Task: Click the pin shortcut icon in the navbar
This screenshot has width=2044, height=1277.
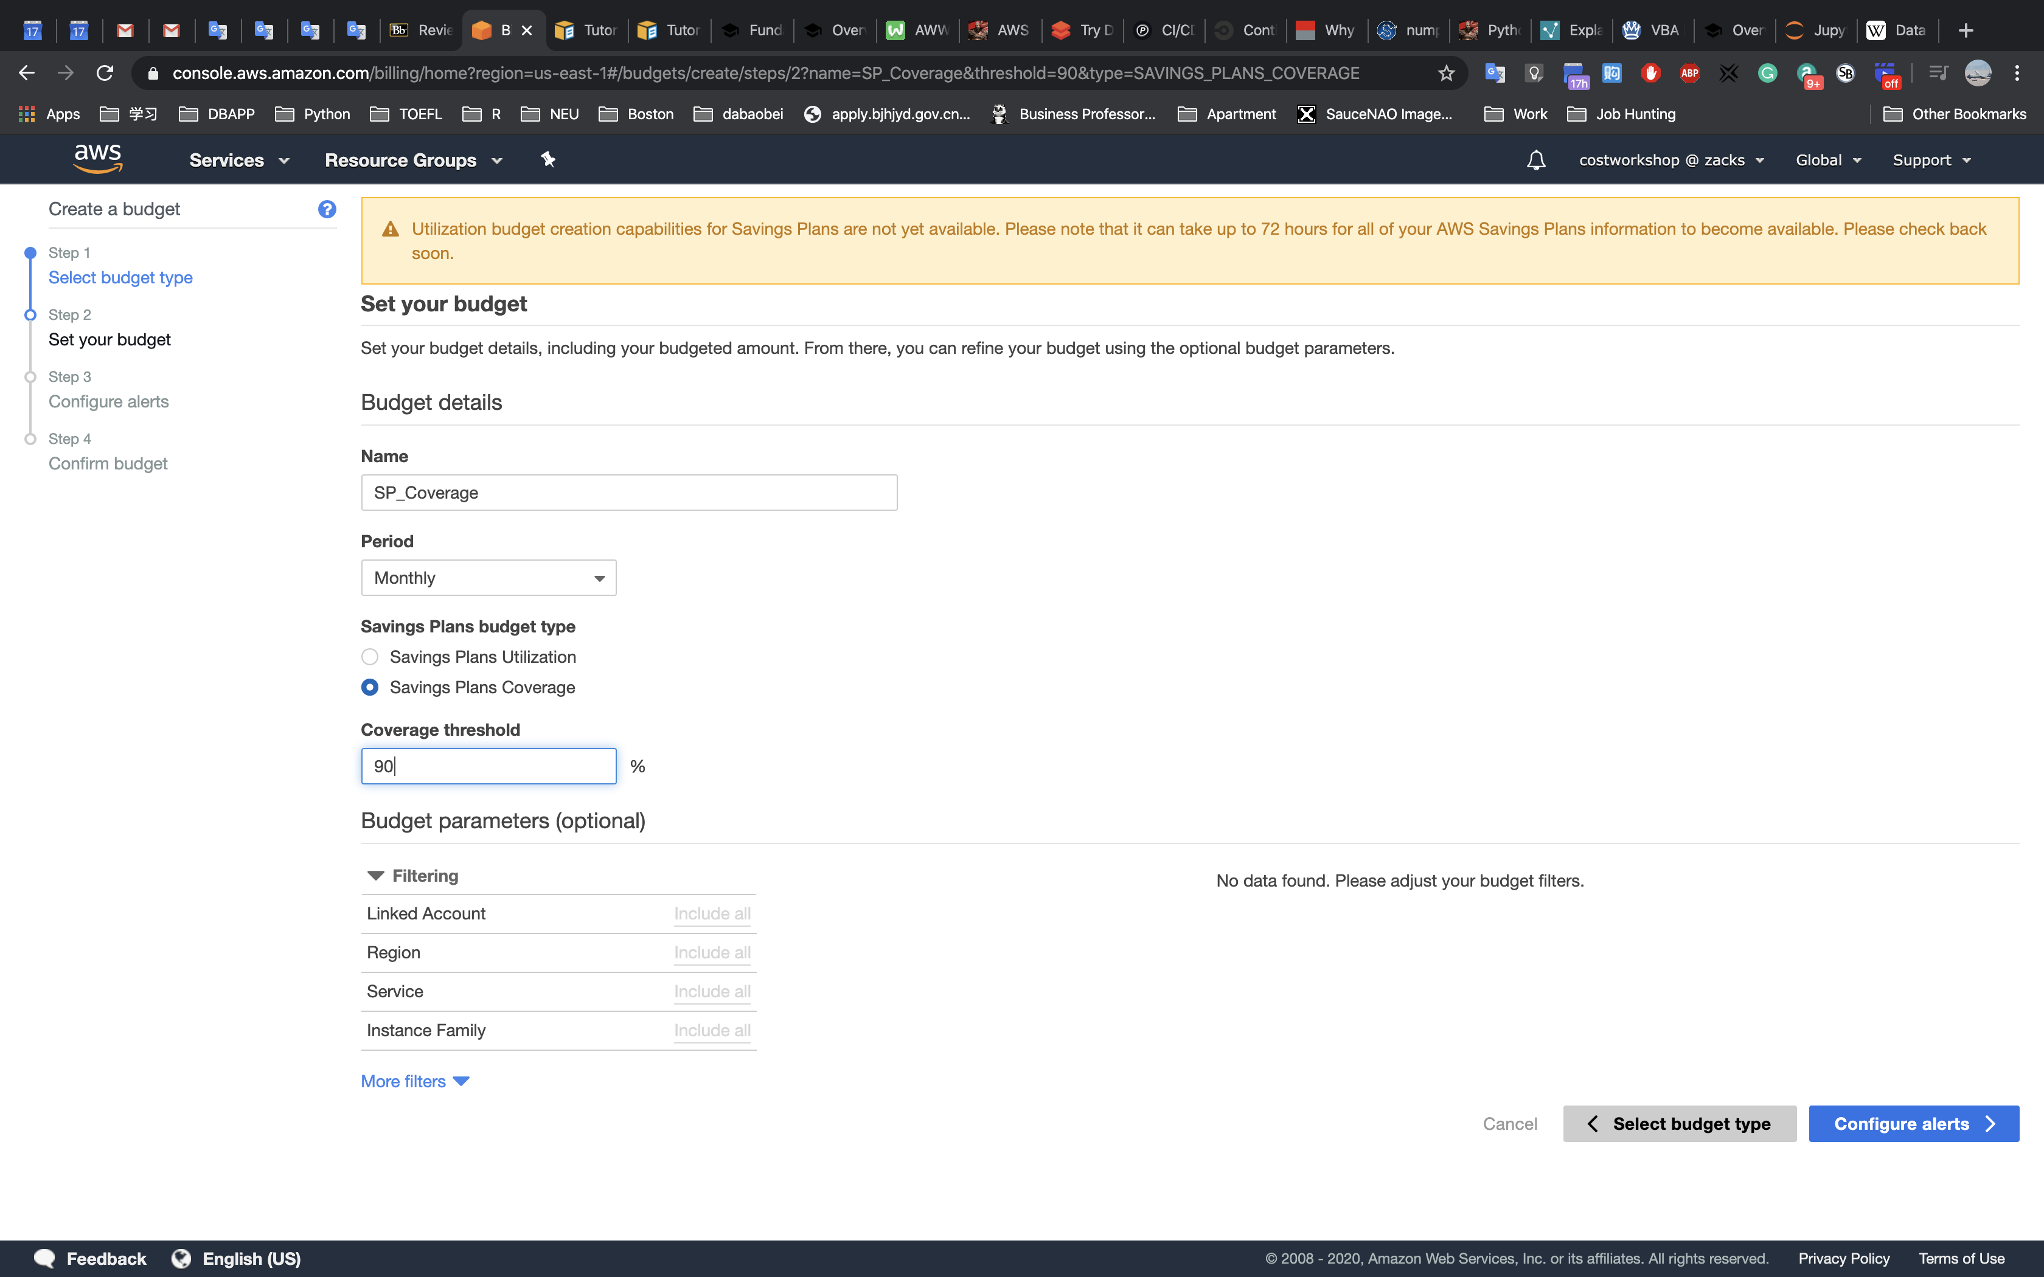Action: [x=548, y=159]
